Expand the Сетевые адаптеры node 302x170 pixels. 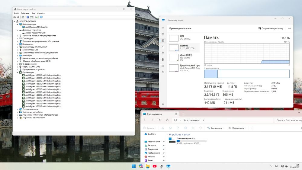17,109
